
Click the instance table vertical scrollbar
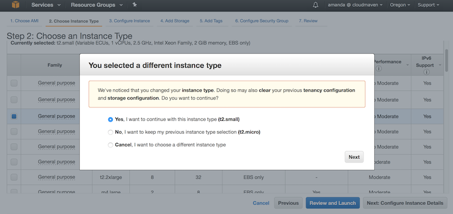(x=447, y=60)
